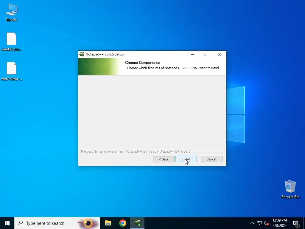Open File Explorer from the taskbar

[108, 223]
